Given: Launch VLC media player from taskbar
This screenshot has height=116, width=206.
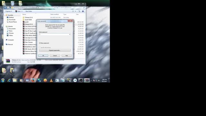Looking at the screenshot, I should [51, 80].
